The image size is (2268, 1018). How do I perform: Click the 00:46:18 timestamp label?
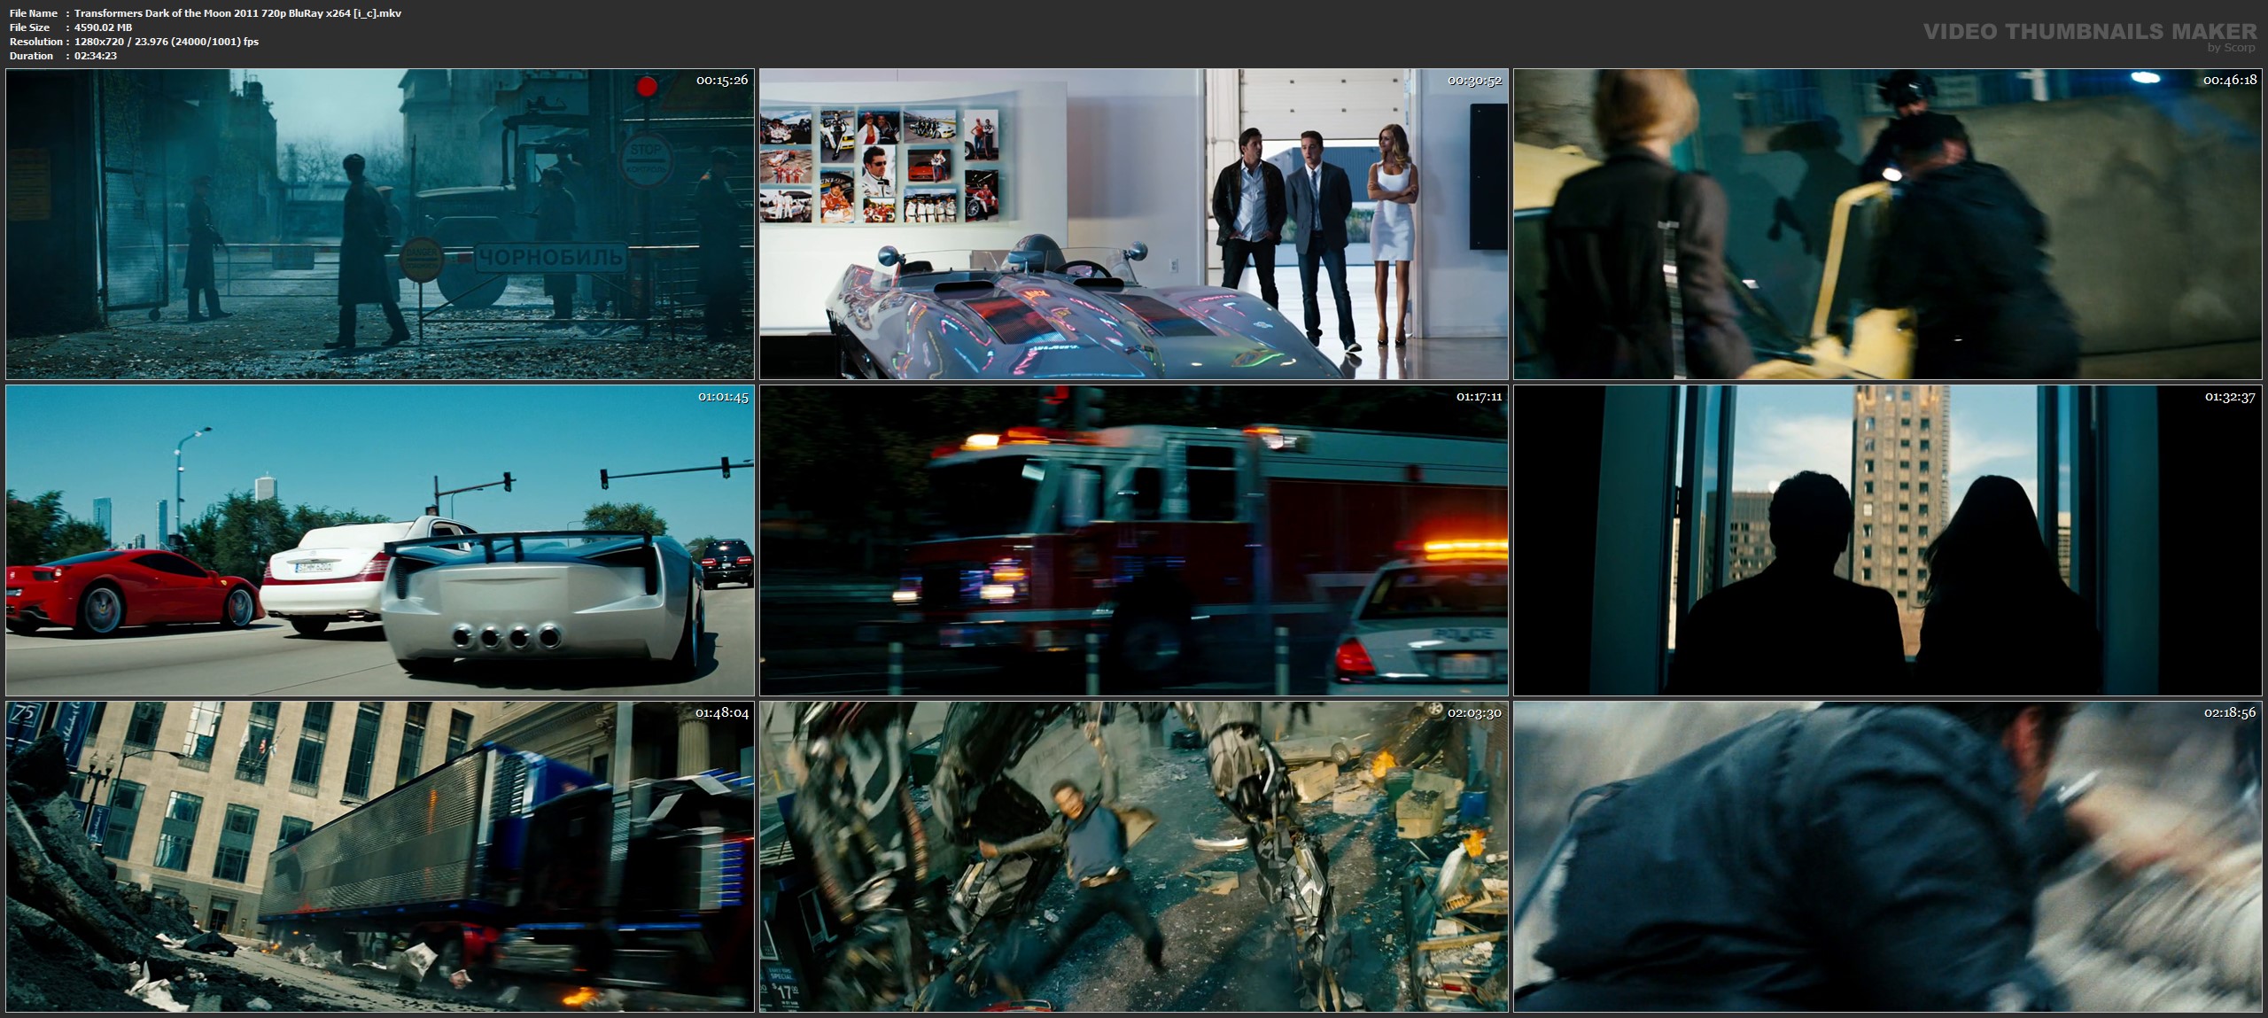(x=2229, y=80)
